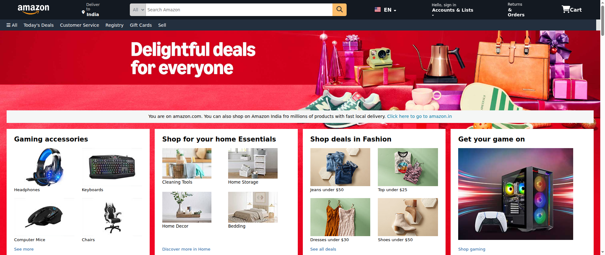605x255 pixels.
Task: Click the orange search magnifier button
Action: [339, 10]
